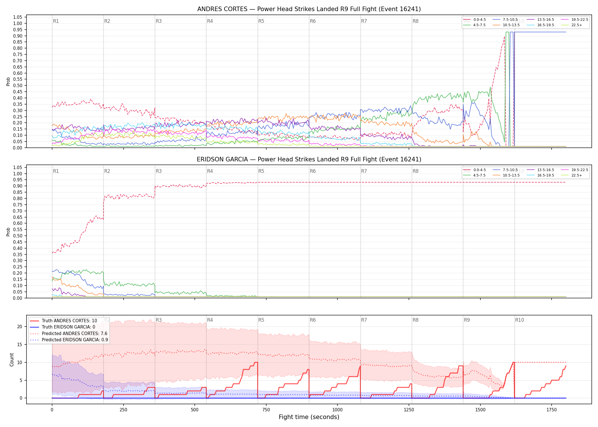The image size is (598, 427).
Task: Select Predicted ERIDSON GARCIA: 0.9 legend entry
Action: [69, 340]
